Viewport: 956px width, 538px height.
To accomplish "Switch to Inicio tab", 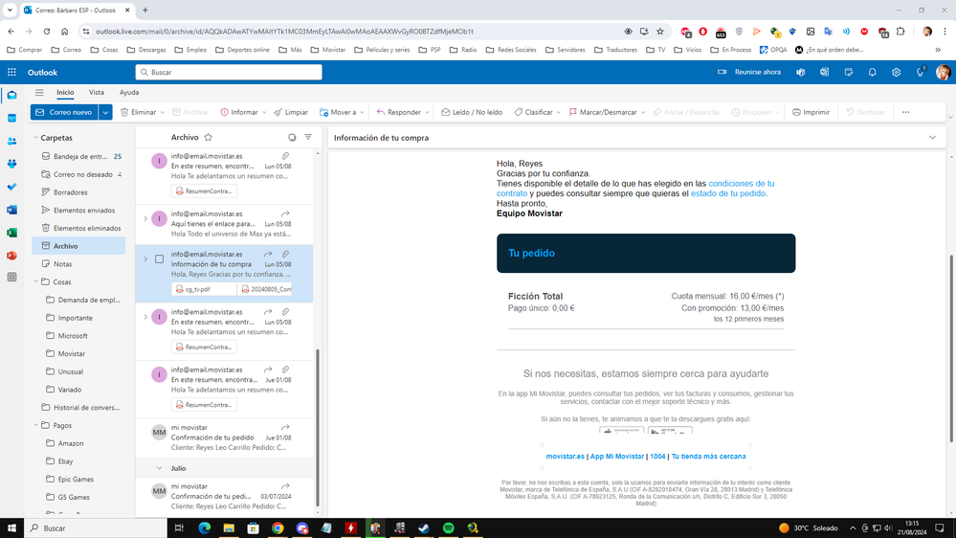I will [x=65, y=93].
